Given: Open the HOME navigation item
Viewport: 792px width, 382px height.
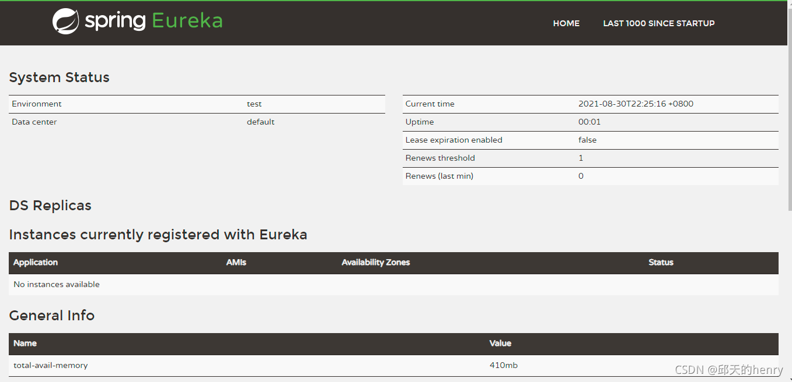Looking at the screenshot, I should [566, 23].
